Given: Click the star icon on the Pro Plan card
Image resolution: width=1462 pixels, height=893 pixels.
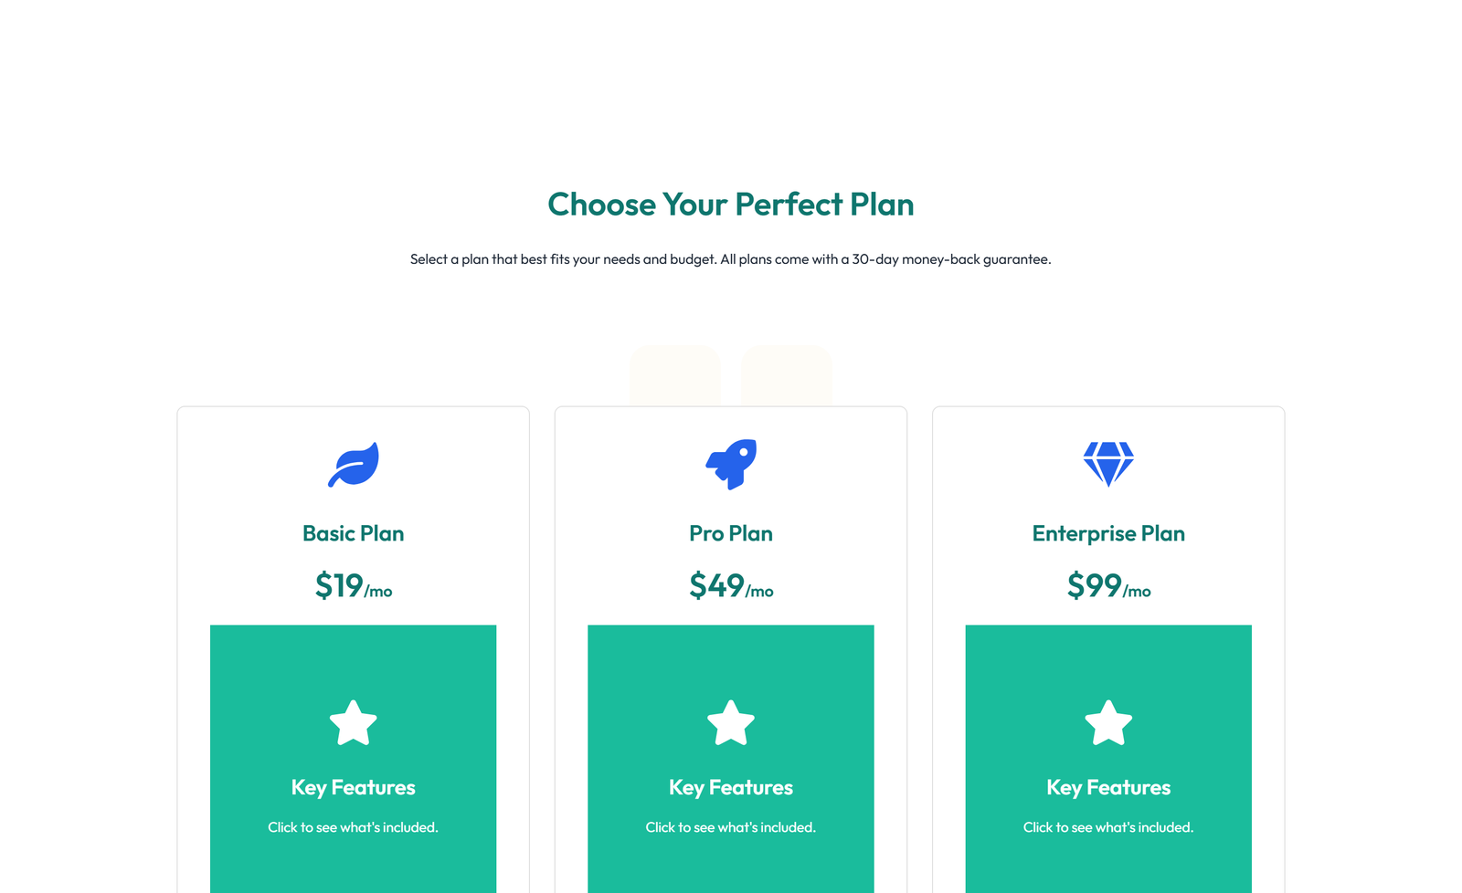Looking at the screenshot, I should [x=730, y=723].
